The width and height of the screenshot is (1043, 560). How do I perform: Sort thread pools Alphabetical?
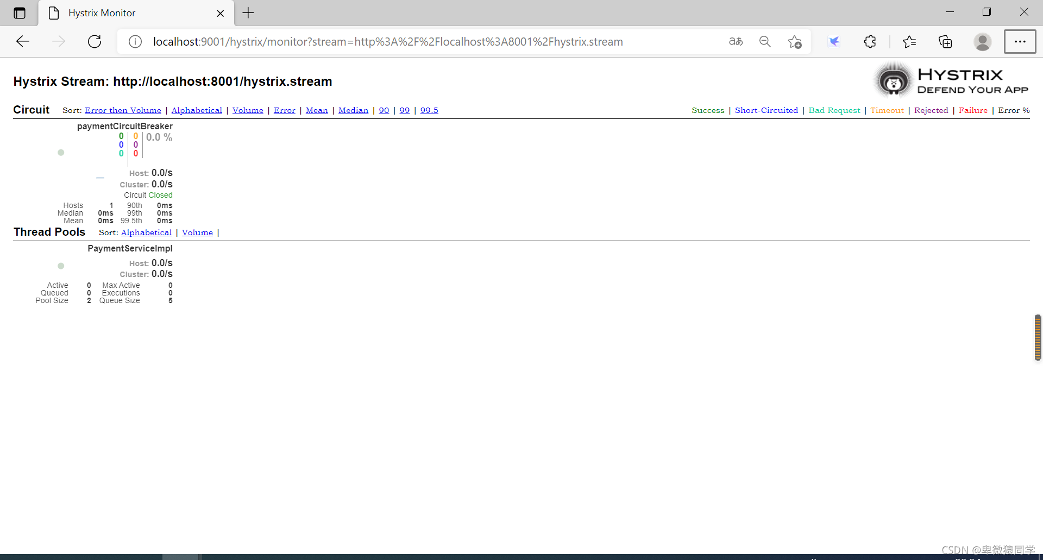click(146, 232)
